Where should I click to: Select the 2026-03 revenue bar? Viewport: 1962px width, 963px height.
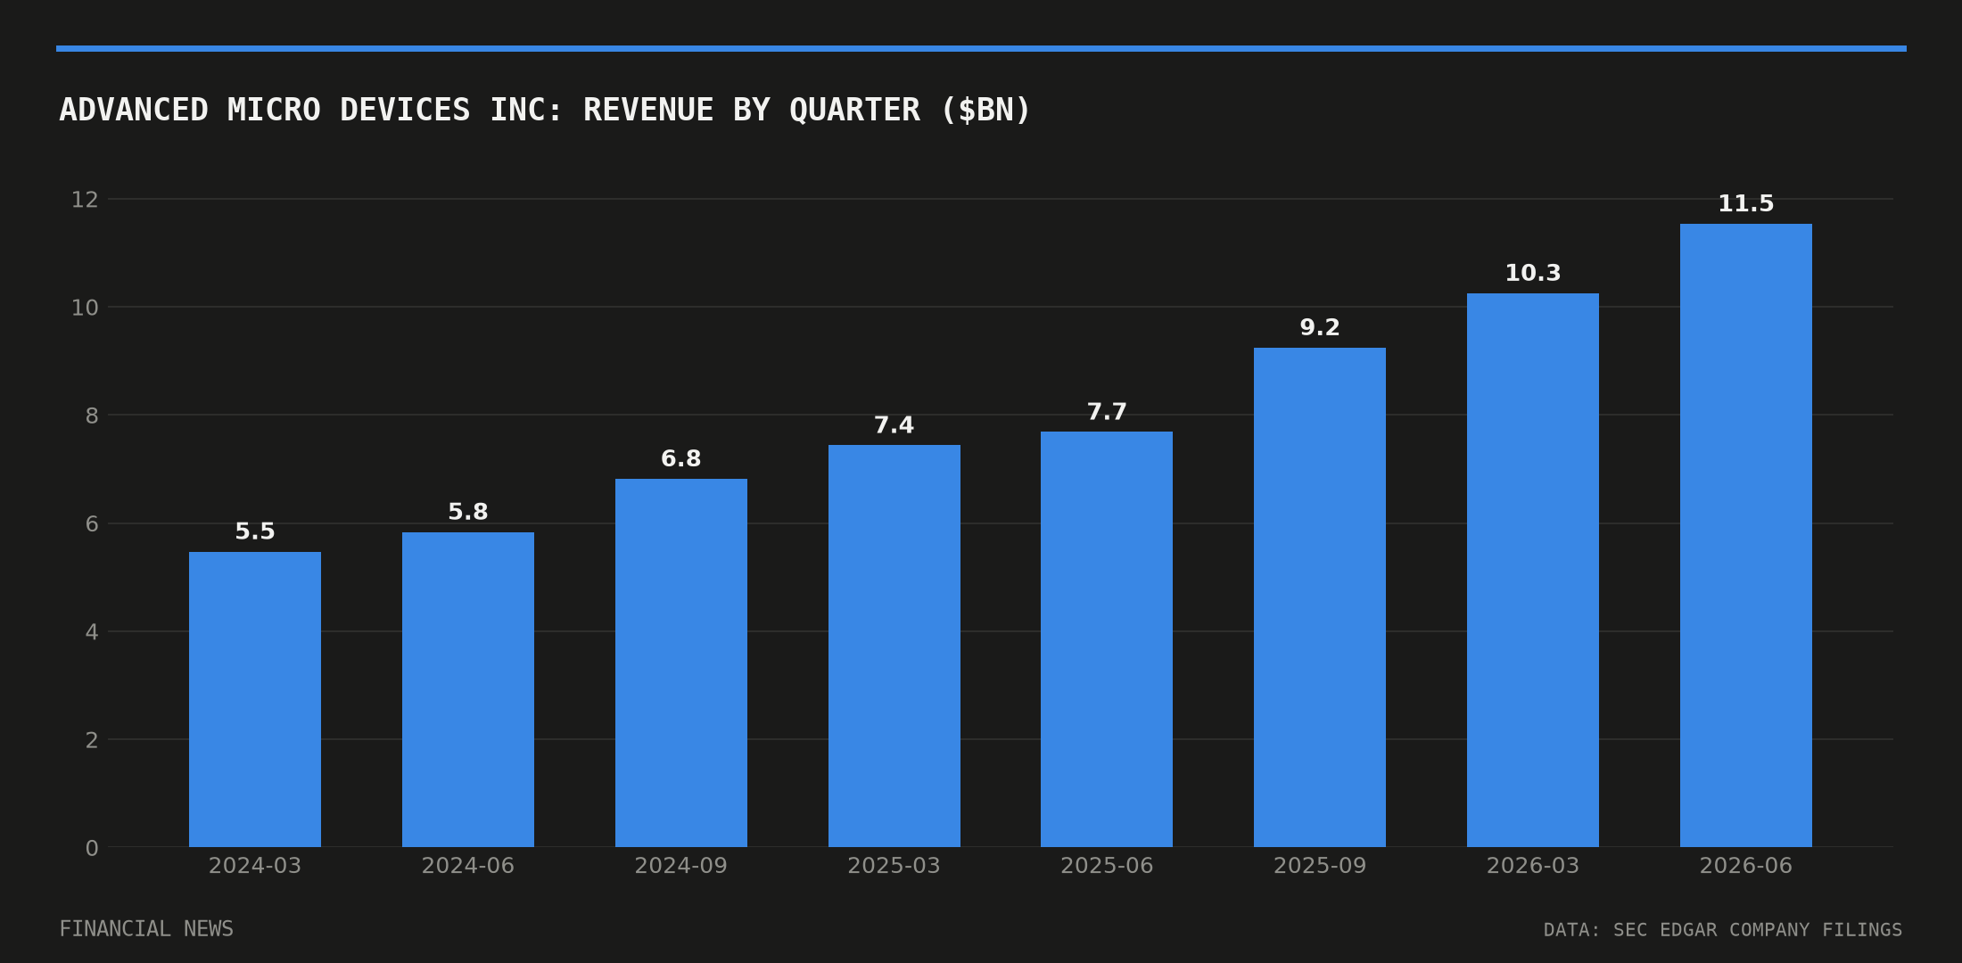1533,570
